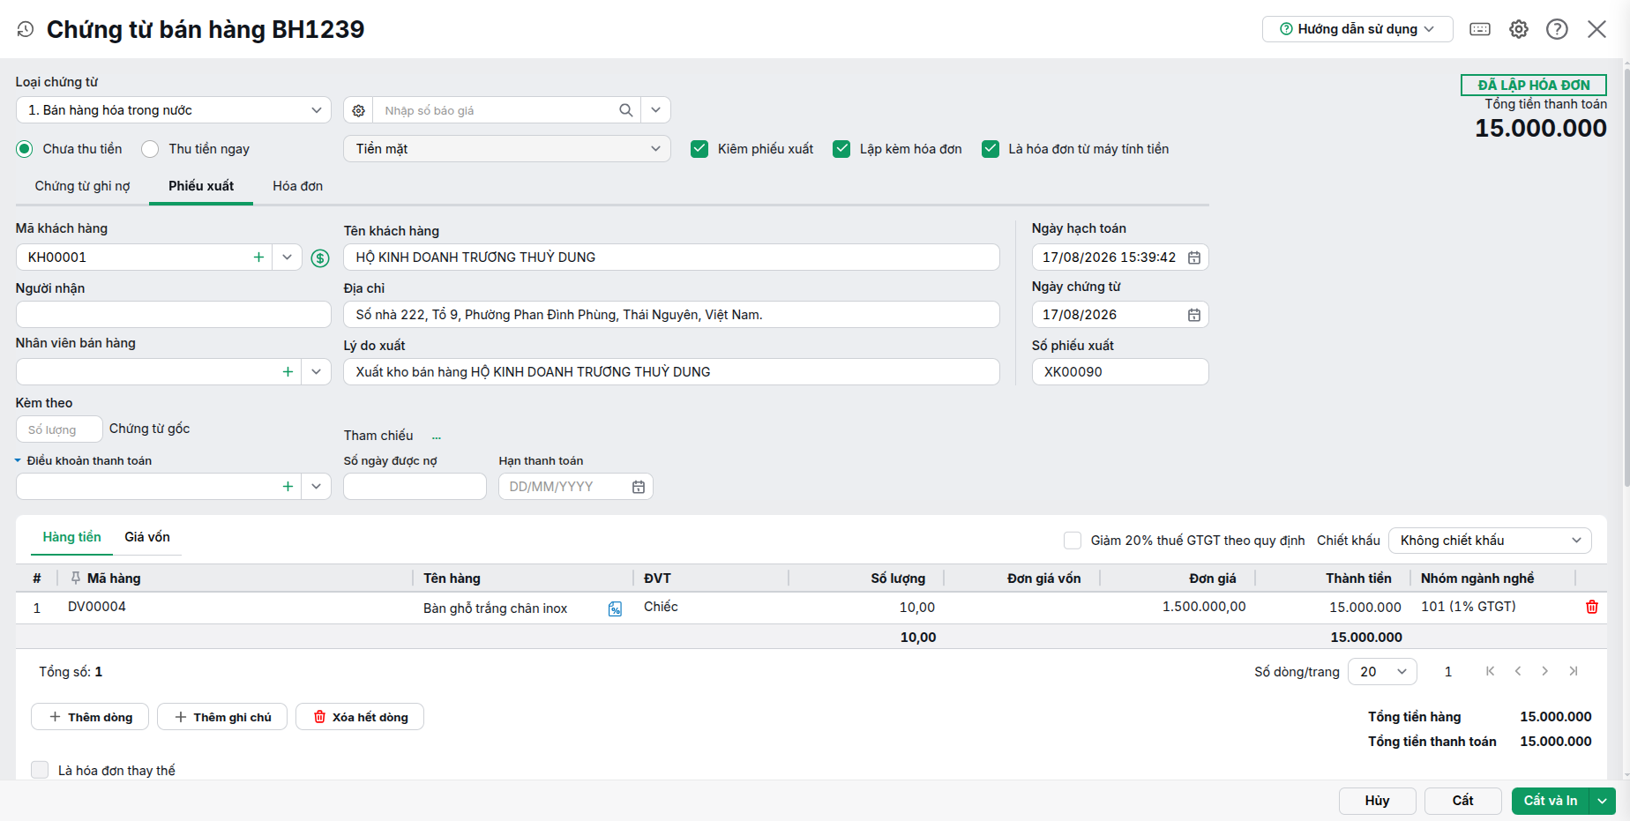Click the pin icon in the Mã hàng header
1630x821 pixels.
coord(76,578)
